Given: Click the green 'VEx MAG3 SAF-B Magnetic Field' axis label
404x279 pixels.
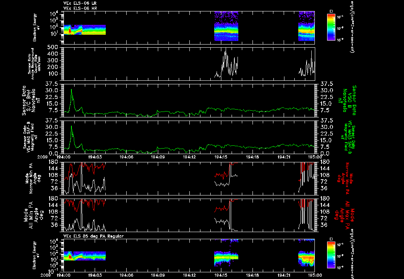Looking at the screenshot, I should (x=348, y=137).
